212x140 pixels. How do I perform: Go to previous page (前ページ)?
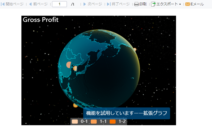38,4
